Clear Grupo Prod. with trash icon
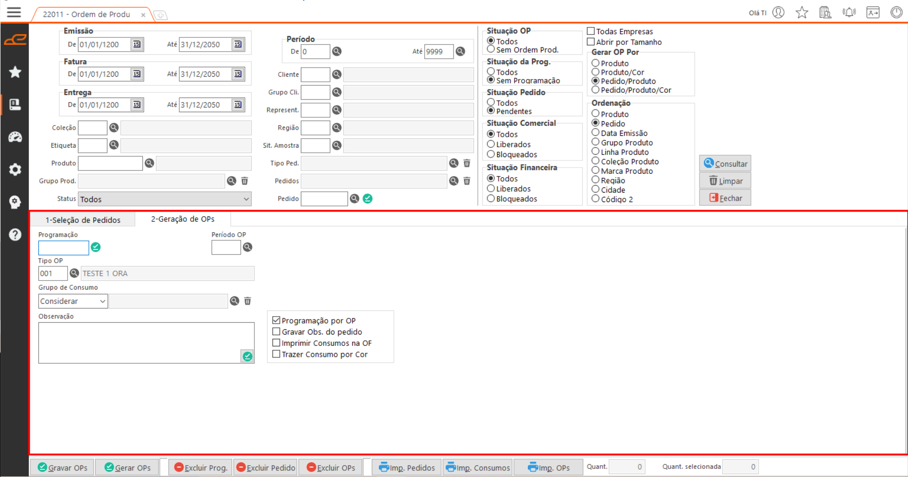The height and width of the screenshot is (477, 908). (244, 181)
